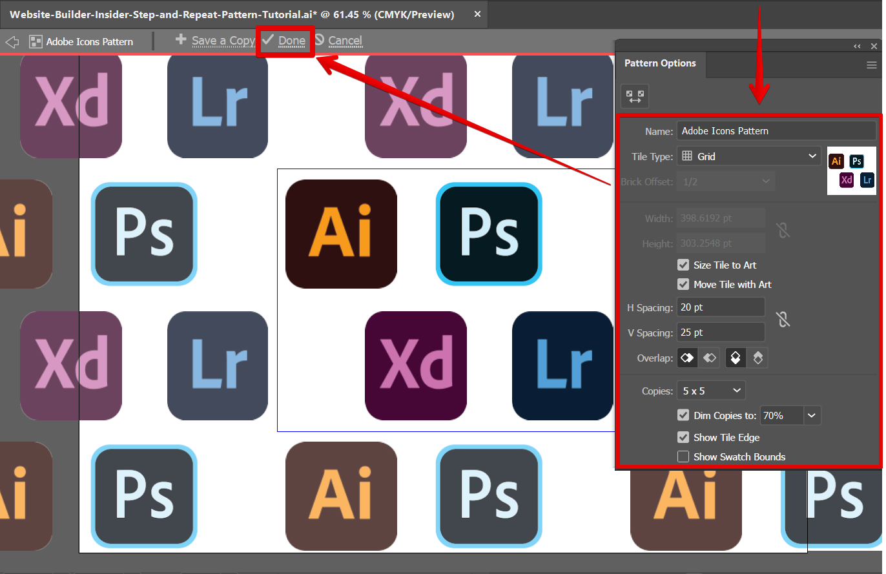Click the spacing link icon beside V Spacing
Screen dimensions: 886x574
(x=783, y=320)
